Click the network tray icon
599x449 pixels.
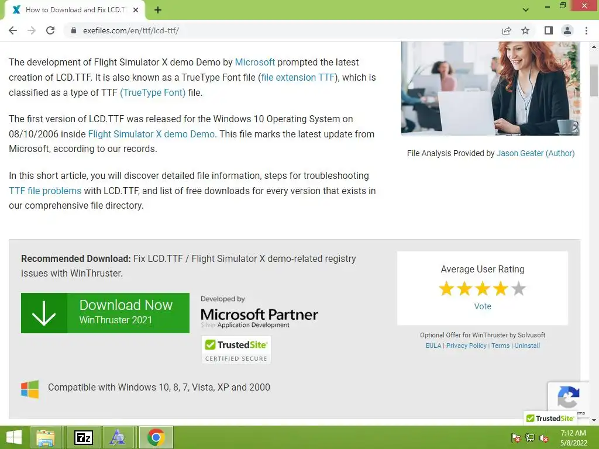[x=530, y=438]
